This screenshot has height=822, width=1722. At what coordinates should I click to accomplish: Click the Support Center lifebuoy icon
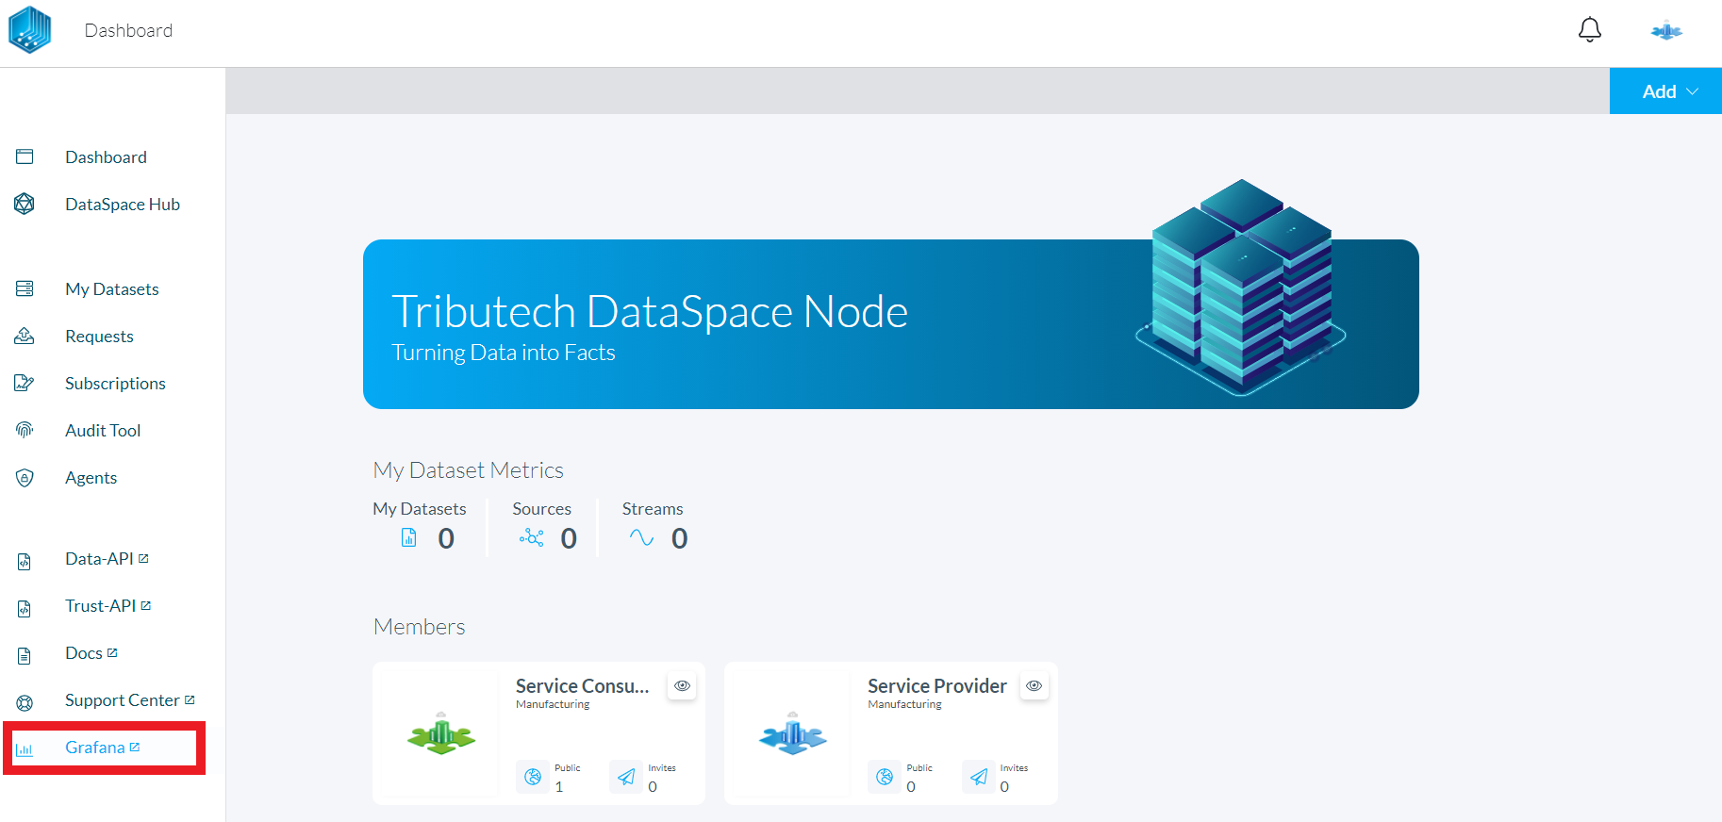pos(25,702)
